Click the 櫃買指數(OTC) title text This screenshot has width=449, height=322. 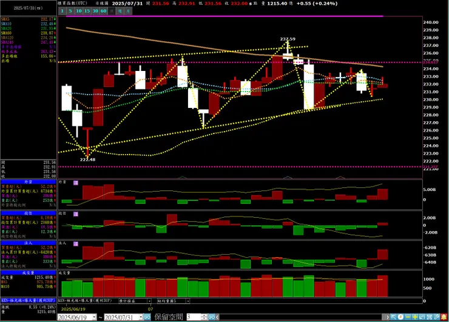(x=72, y=4)
